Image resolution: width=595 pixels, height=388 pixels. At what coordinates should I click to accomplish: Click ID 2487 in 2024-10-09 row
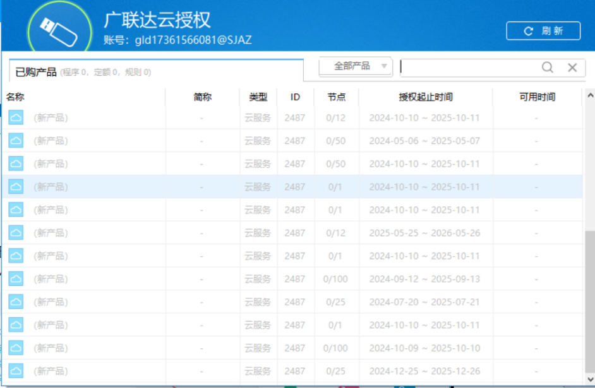(x=295, y=348)
